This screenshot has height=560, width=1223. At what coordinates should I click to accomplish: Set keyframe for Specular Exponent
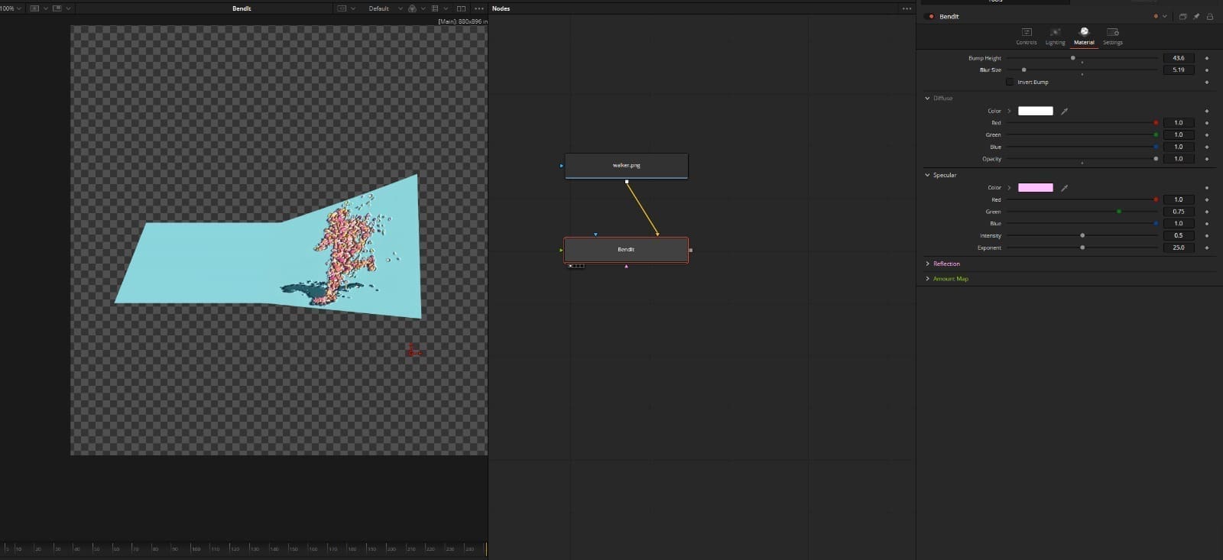1207,248
